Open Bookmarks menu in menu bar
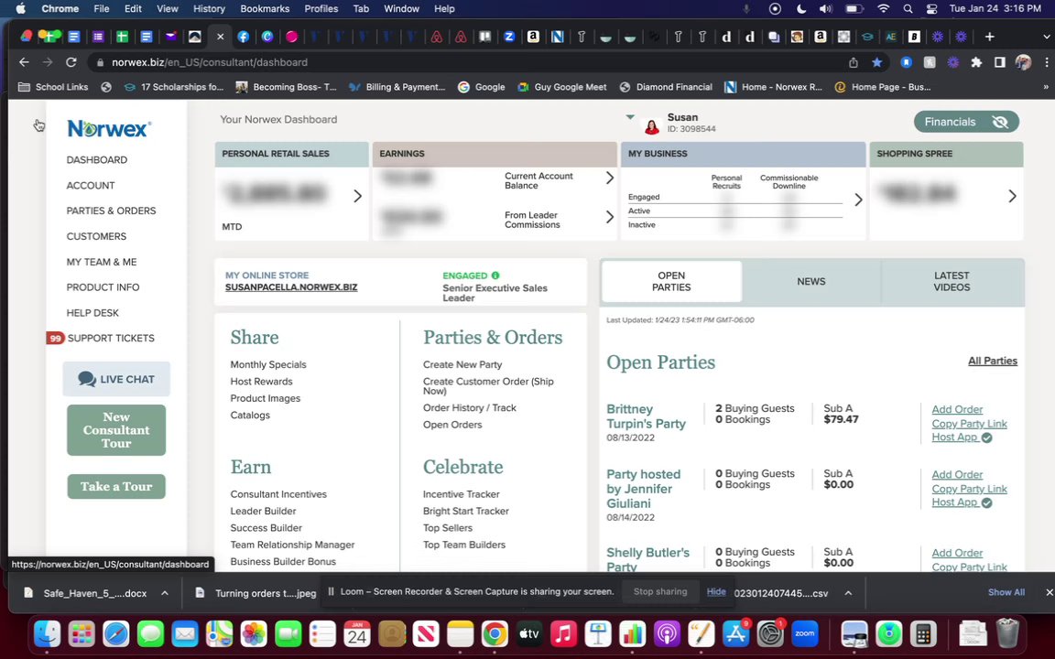Image resolution: width=1055 pixels, height=659 pixels. [x=265, y=9]
